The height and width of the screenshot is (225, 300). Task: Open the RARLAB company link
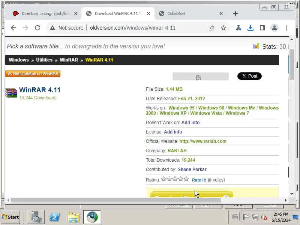(177, 151)
